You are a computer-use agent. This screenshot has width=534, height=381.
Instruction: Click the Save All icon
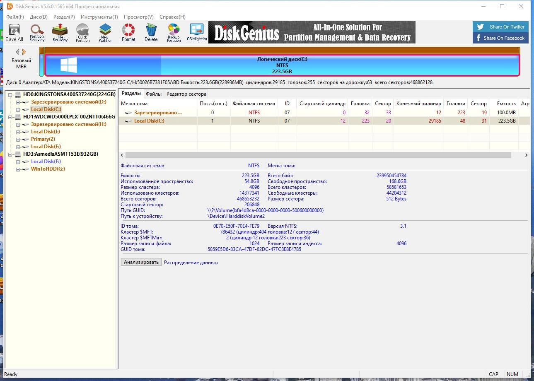14,32
